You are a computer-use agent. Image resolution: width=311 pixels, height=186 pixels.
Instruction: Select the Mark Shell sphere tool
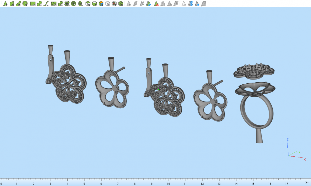[x=25, y=4]
